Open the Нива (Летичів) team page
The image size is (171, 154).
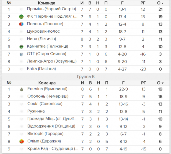point(42,39)
